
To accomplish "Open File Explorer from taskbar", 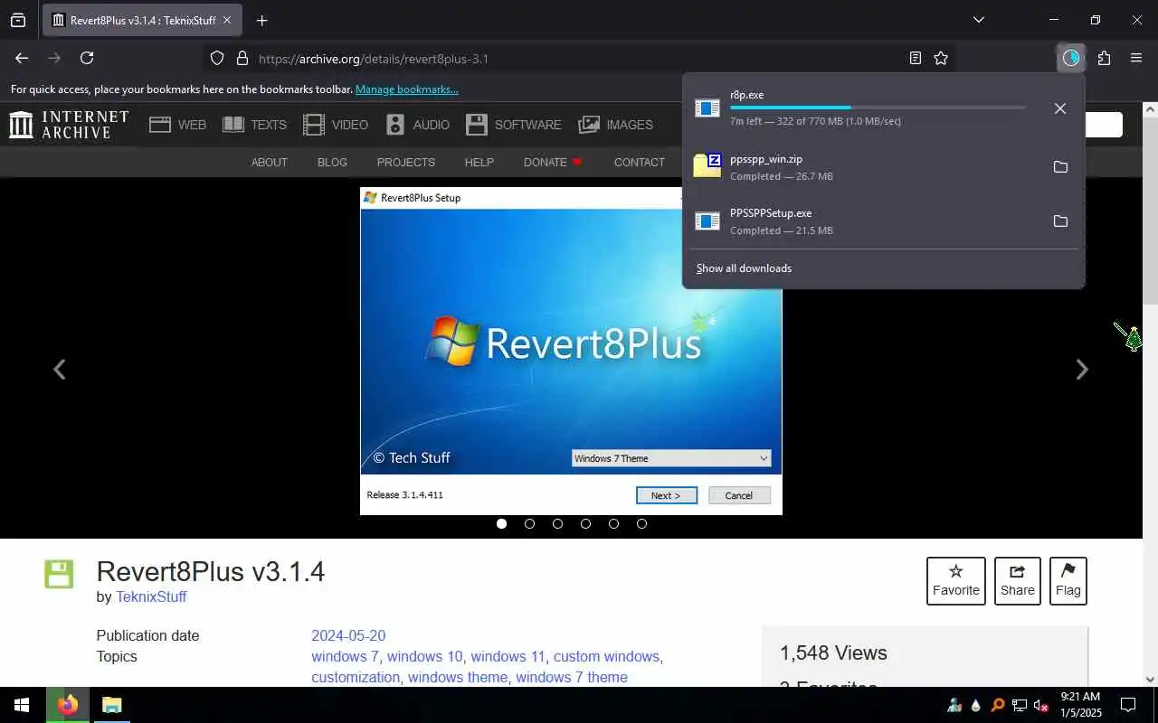I will pyautogui.click(x=111, y=705).
